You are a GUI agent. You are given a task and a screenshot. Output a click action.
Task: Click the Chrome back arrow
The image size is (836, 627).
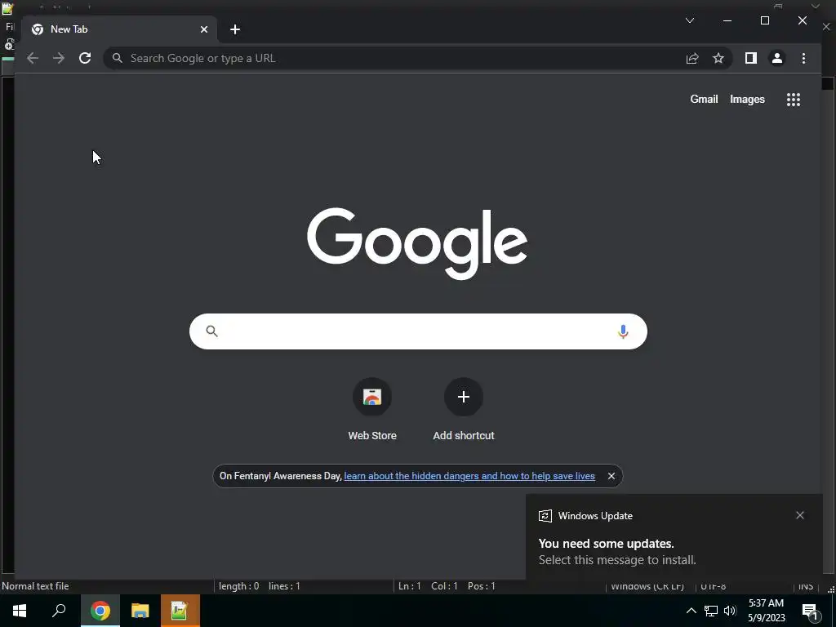[x=33, y=58]
